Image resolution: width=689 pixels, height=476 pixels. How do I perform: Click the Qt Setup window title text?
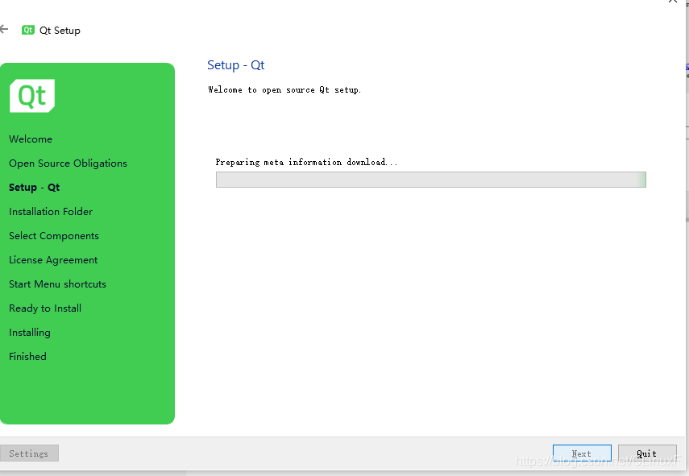point(60,31)
